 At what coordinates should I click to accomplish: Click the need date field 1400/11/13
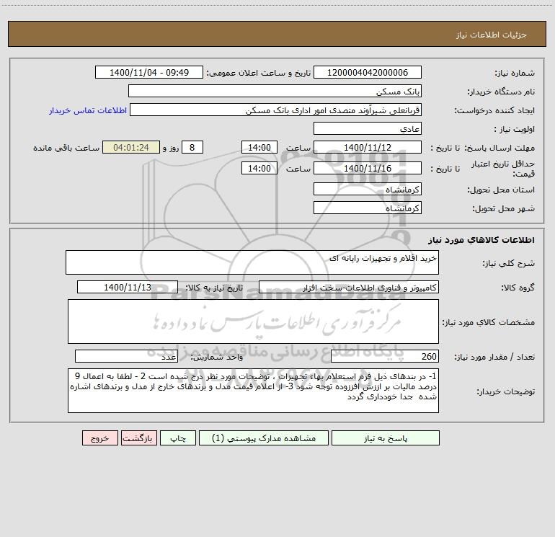(x=128, y=287)
